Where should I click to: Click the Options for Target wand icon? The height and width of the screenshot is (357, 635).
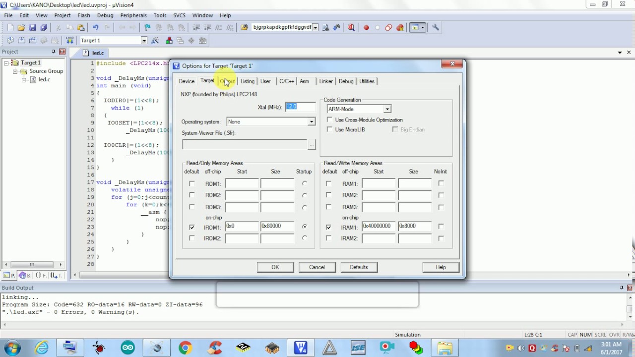point(155,41)
